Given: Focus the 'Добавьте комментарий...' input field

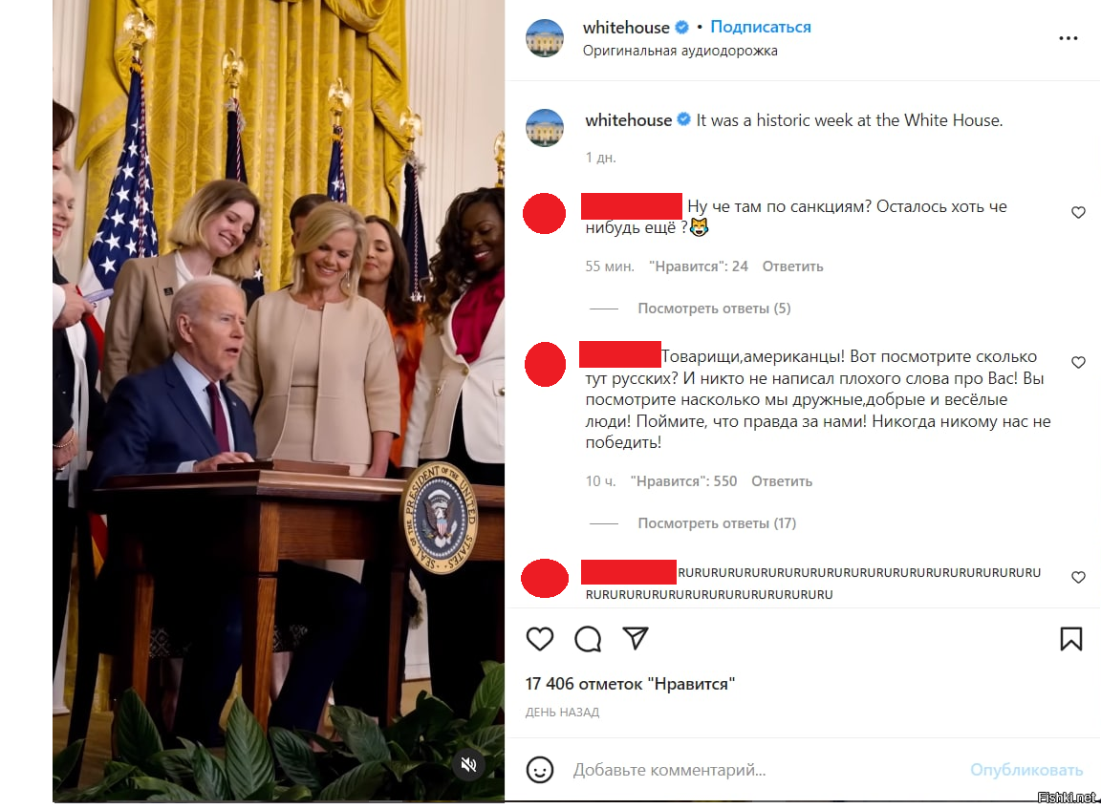Looking at the screenshot, I should [766, 770].
